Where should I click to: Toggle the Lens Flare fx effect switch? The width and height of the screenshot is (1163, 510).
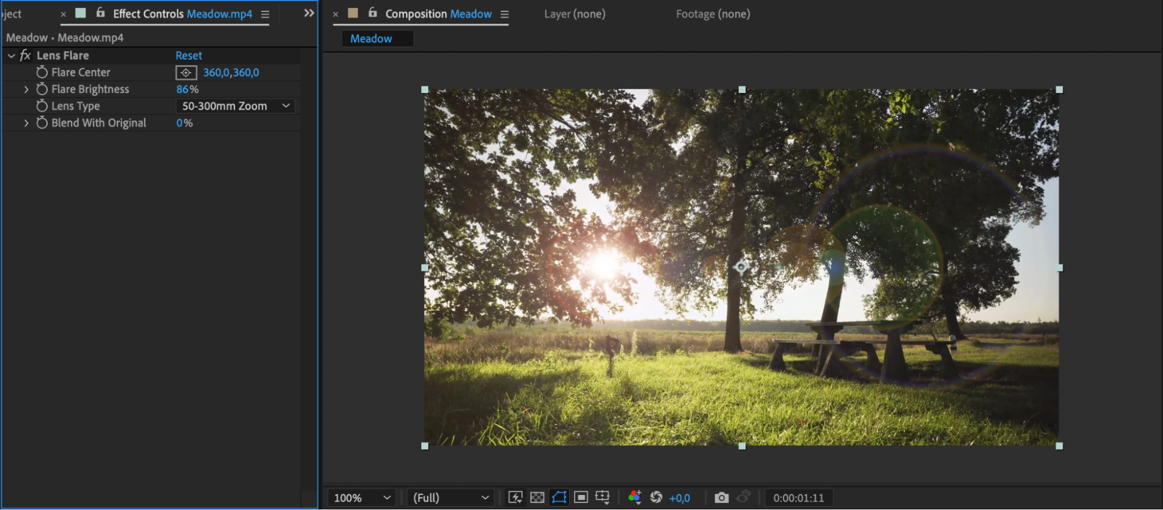pos(25,56)
